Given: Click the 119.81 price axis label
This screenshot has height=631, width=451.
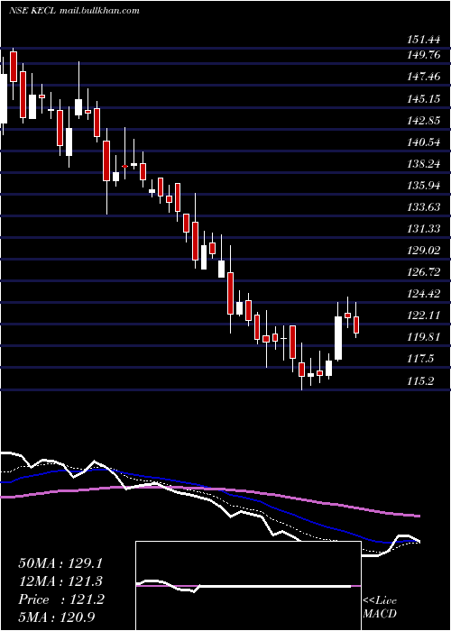Looking at the screenshot, I should coord(423,337).
